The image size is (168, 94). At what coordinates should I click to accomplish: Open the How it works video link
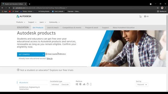click(x=57, y=54)
